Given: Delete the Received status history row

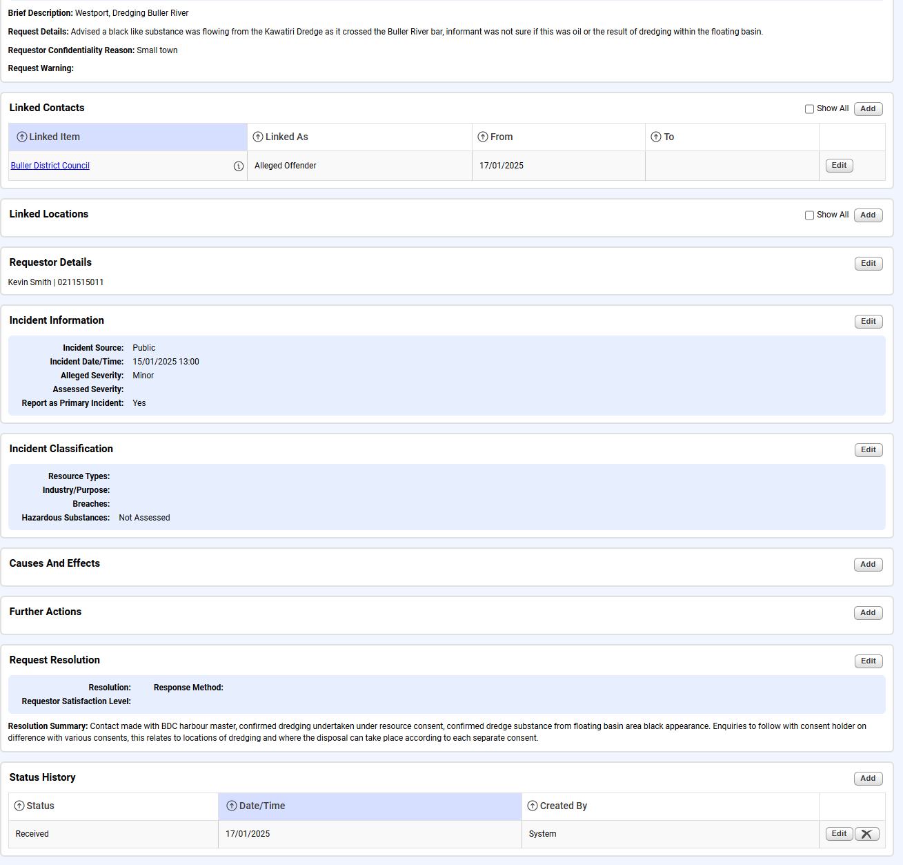Looking at the screenshot, I should tap(866, 834).
